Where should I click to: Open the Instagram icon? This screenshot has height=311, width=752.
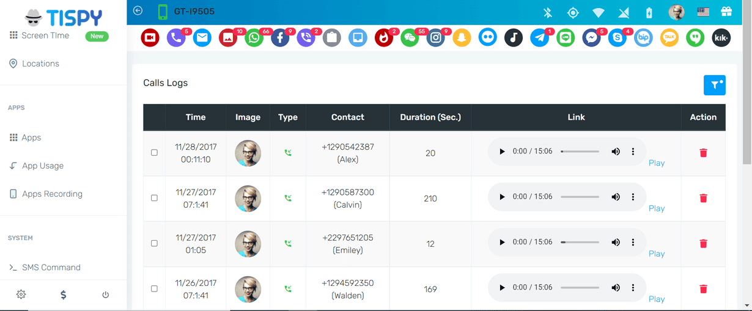(x=436, y=38)
